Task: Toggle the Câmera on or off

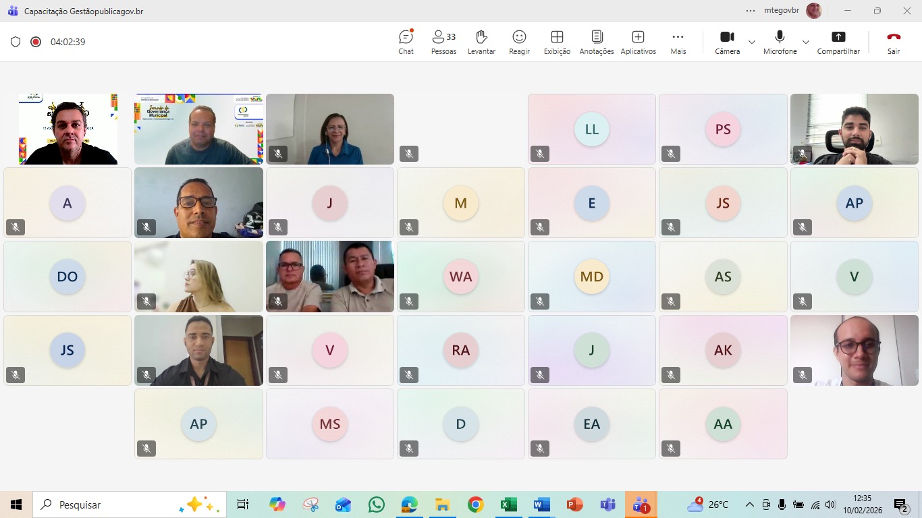Action: click(727, 42)
